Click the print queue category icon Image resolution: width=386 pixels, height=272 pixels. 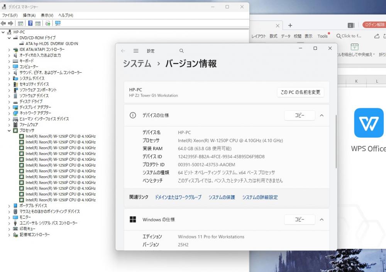pos(15,229)
